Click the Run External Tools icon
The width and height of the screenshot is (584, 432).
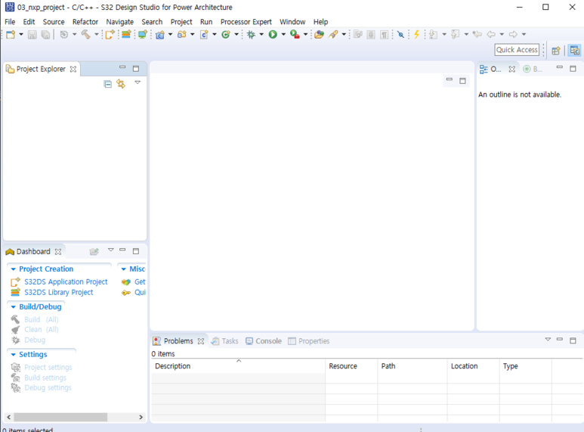[295, 35]
